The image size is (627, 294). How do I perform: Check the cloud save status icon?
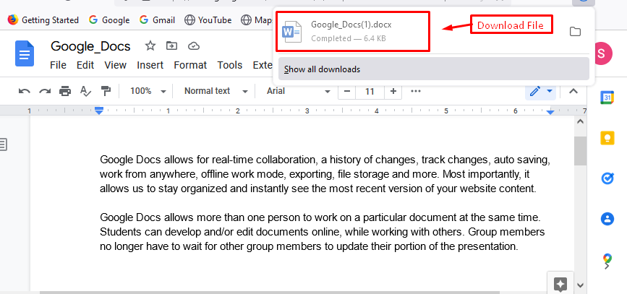(194, 46)
